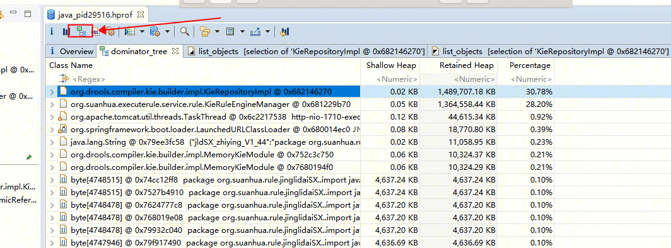Sort by the Shallow Heap column header

pos(391,65)
